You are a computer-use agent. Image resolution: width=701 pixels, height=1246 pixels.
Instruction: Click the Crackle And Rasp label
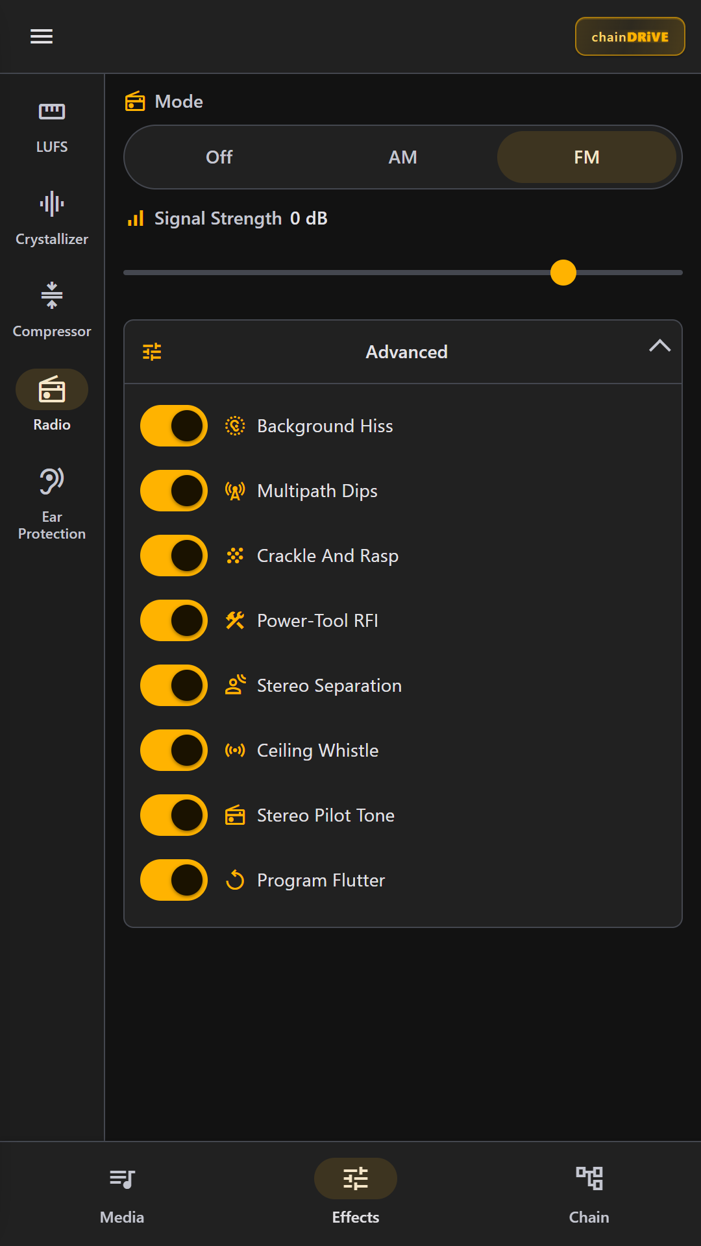pyautogui.click(x=328, y=556)
